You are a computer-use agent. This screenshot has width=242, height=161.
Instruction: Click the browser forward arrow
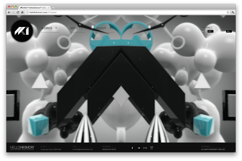13,12
